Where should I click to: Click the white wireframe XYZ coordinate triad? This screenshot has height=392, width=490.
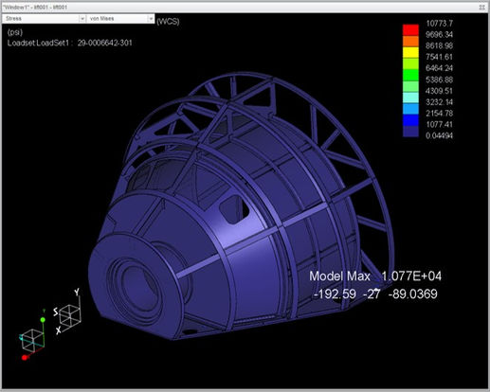[68, 312]
